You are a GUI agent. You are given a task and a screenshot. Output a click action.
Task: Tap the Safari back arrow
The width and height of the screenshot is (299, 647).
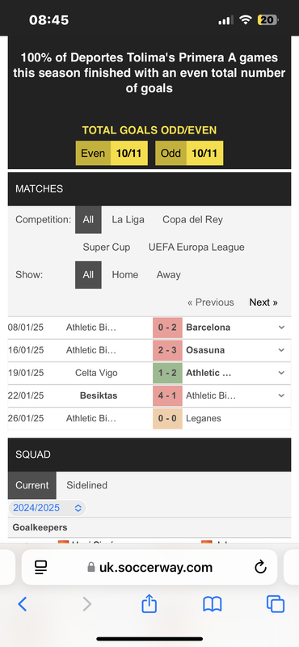click(x=23, y=604)
